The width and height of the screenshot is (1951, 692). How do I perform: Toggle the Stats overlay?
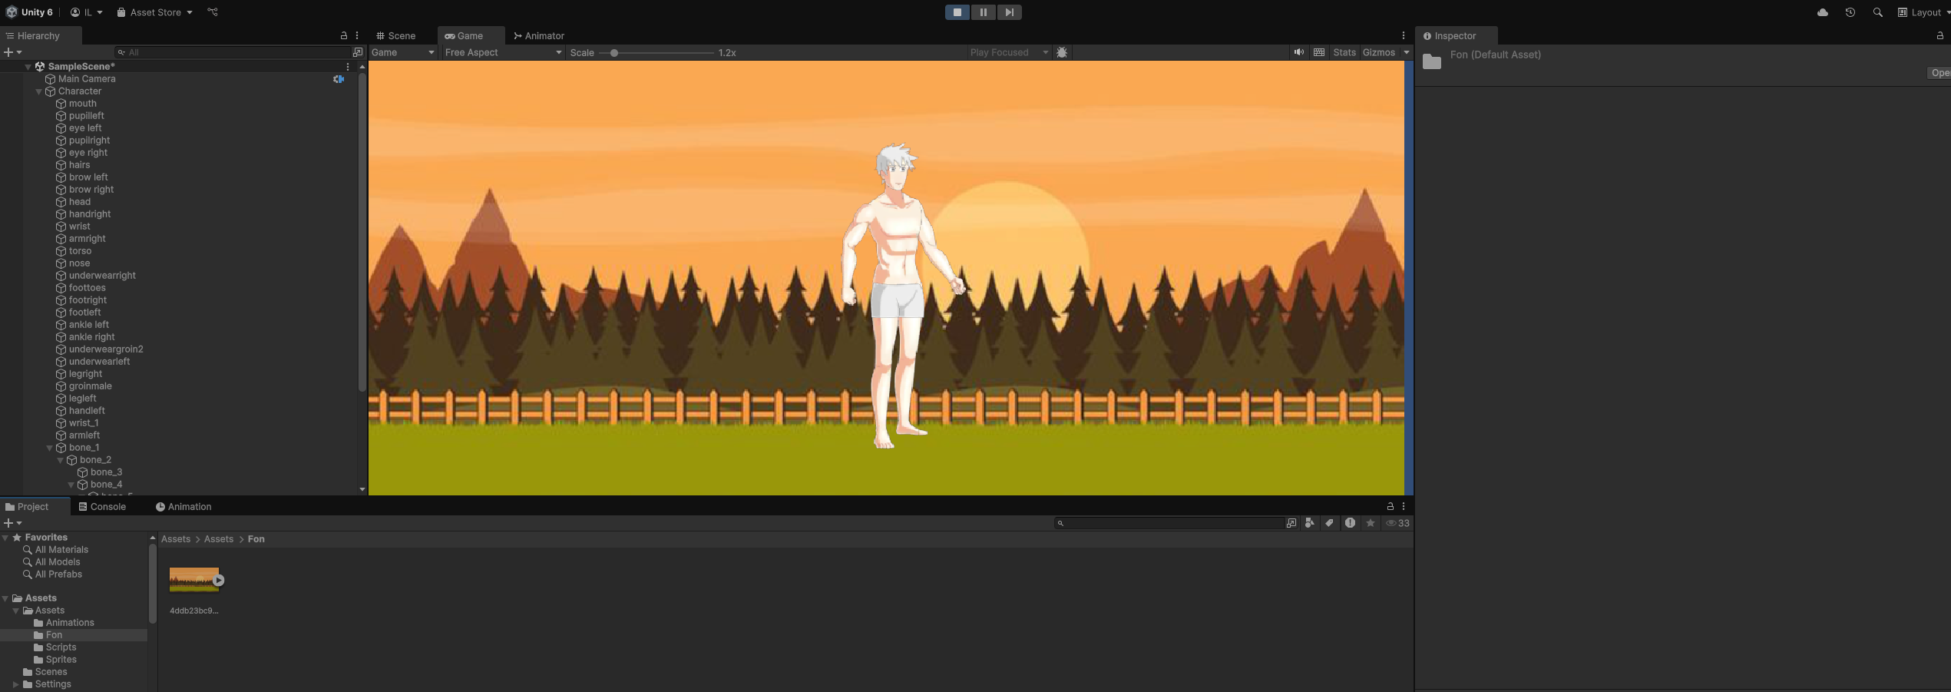coord(1344,52)
